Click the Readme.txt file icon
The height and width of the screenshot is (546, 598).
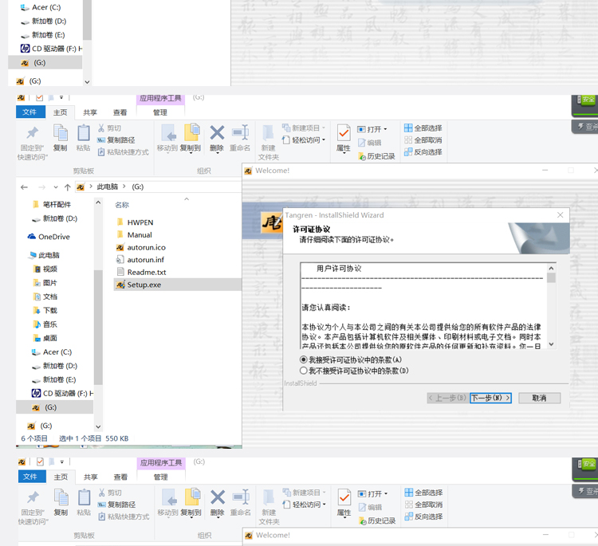coord(120,273)
